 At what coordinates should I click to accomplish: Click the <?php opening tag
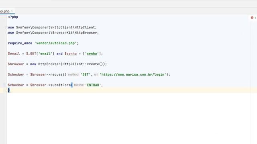pyautogui.click(x=13, y=17)
